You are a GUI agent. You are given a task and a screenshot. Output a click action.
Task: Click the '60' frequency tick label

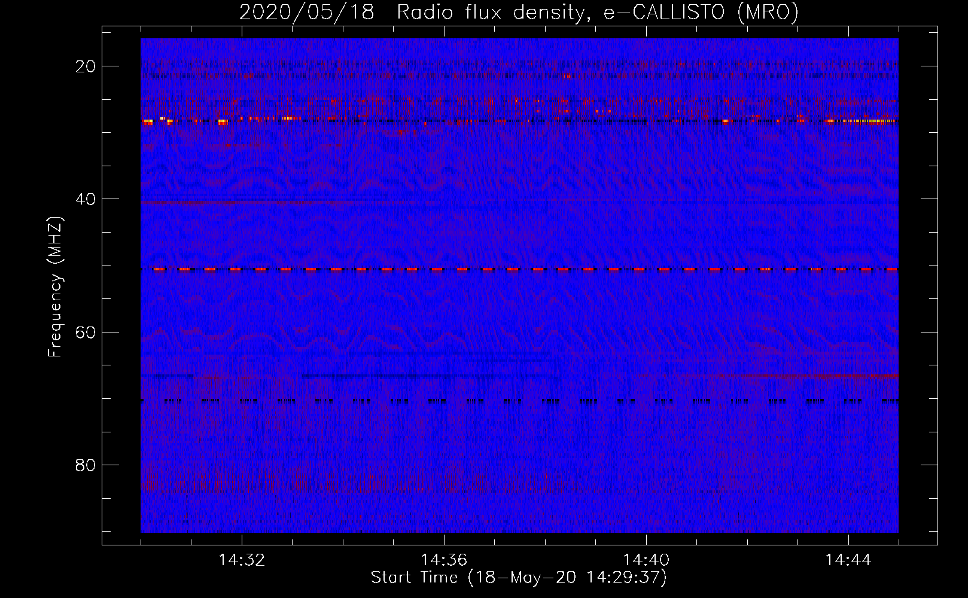pyautogui.click(x=86, y=332)
